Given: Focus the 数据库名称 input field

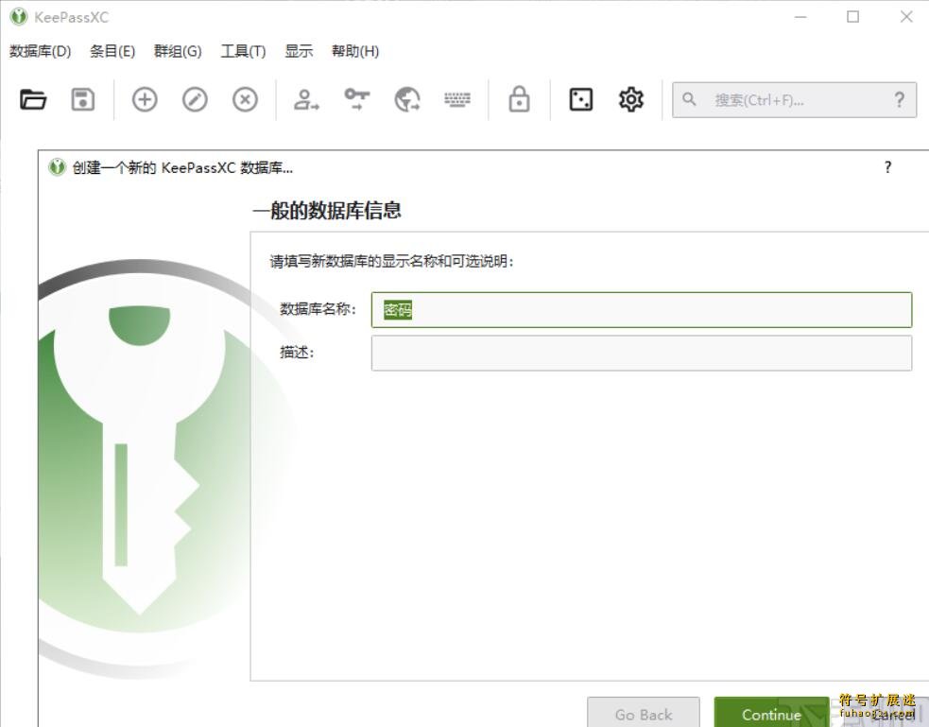Looking at the screenshot, I should [x=642, y=310].
